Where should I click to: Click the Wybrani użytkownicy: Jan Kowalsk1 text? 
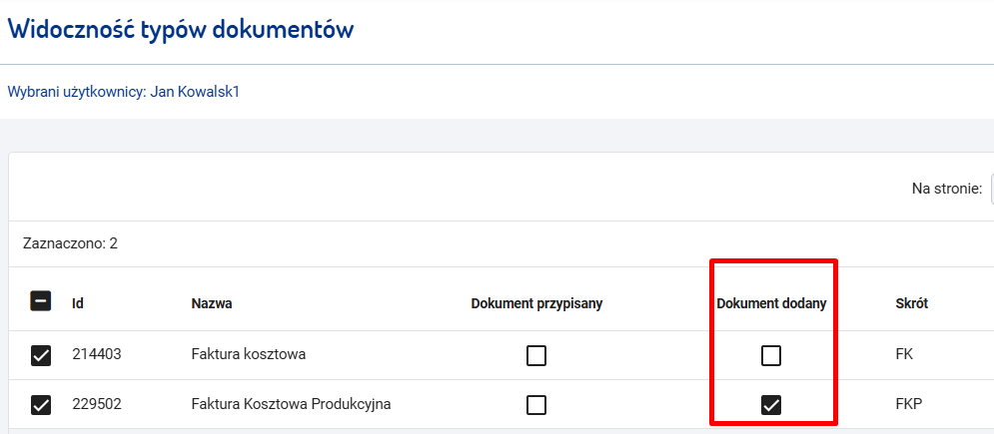coord(124,92)
